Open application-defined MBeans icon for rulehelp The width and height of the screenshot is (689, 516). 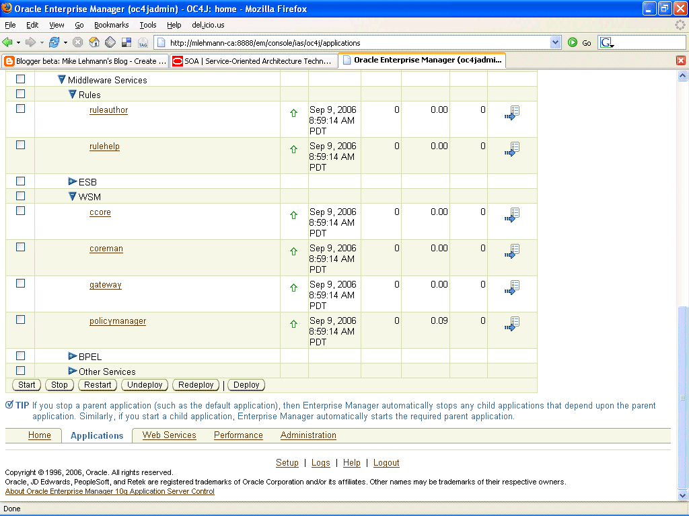click(x=512, y=149)
